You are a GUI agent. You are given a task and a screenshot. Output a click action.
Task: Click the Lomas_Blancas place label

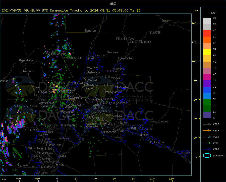pos(158,121)
